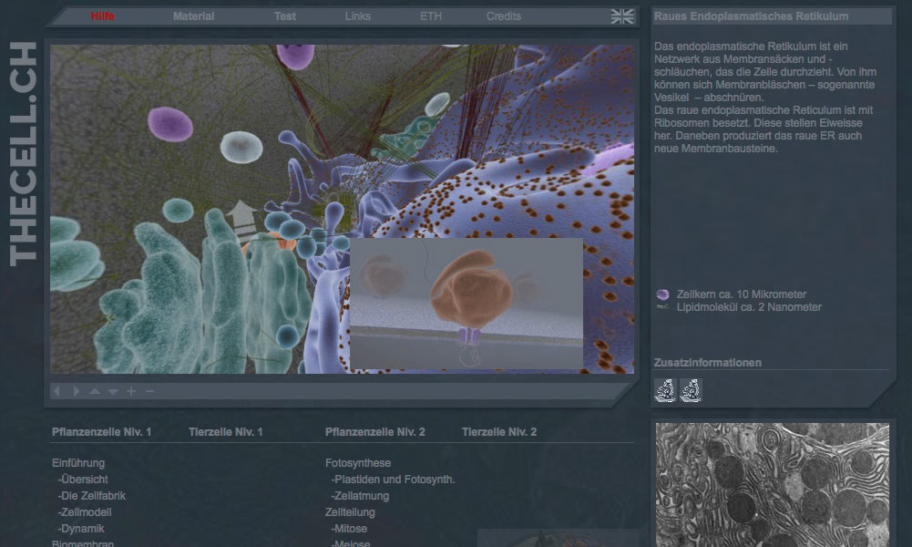Viewport: 912px width, 547px height.
Task: Open the Die Zellfabrik chapter link
Action: tap(92, 496)
